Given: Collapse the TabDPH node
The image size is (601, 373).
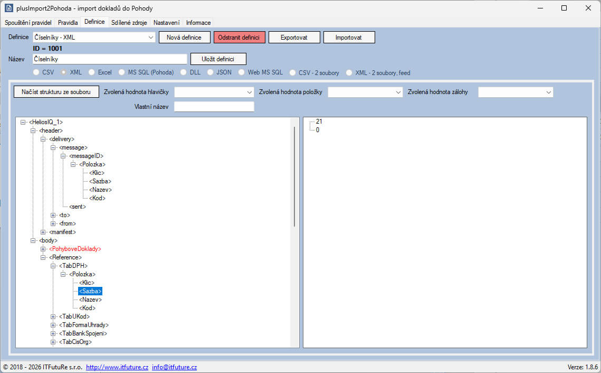Looking at the screenshot, I should click(53, 266).
